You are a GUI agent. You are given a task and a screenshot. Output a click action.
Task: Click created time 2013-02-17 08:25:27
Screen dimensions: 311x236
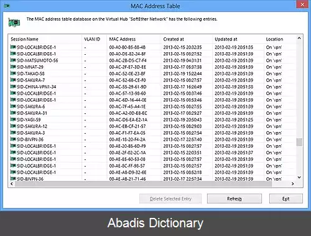point(182,113)
